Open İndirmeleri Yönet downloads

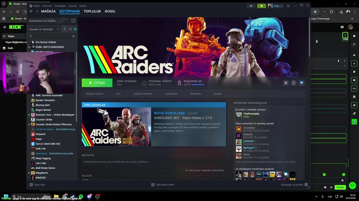(x=163, y=185)
